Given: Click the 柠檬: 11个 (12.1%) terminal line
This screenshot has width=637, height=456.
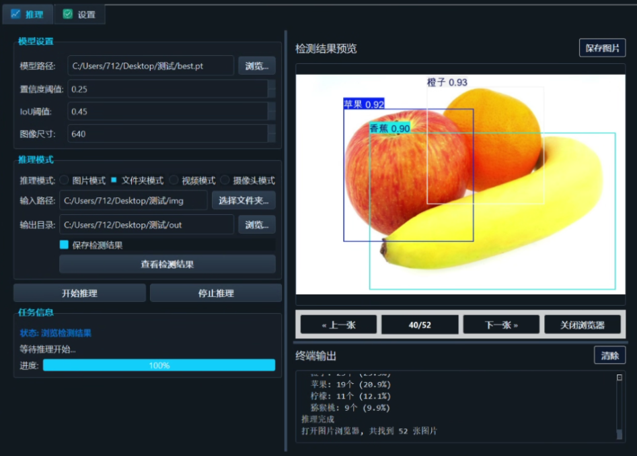Looking at the screenshot, I should click(350, 396).
